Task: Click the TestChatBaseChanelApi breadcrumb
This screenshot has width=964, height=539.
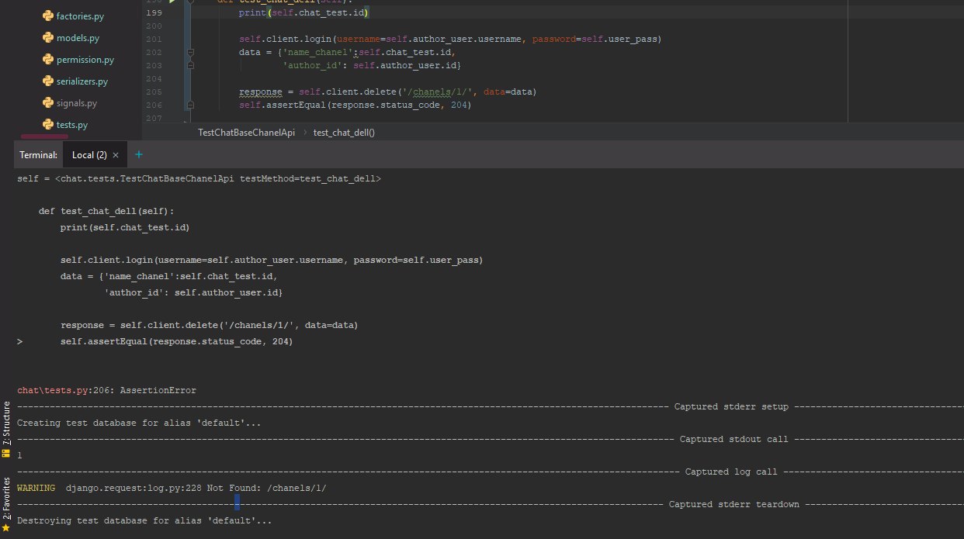Action: tap(246, 133)
